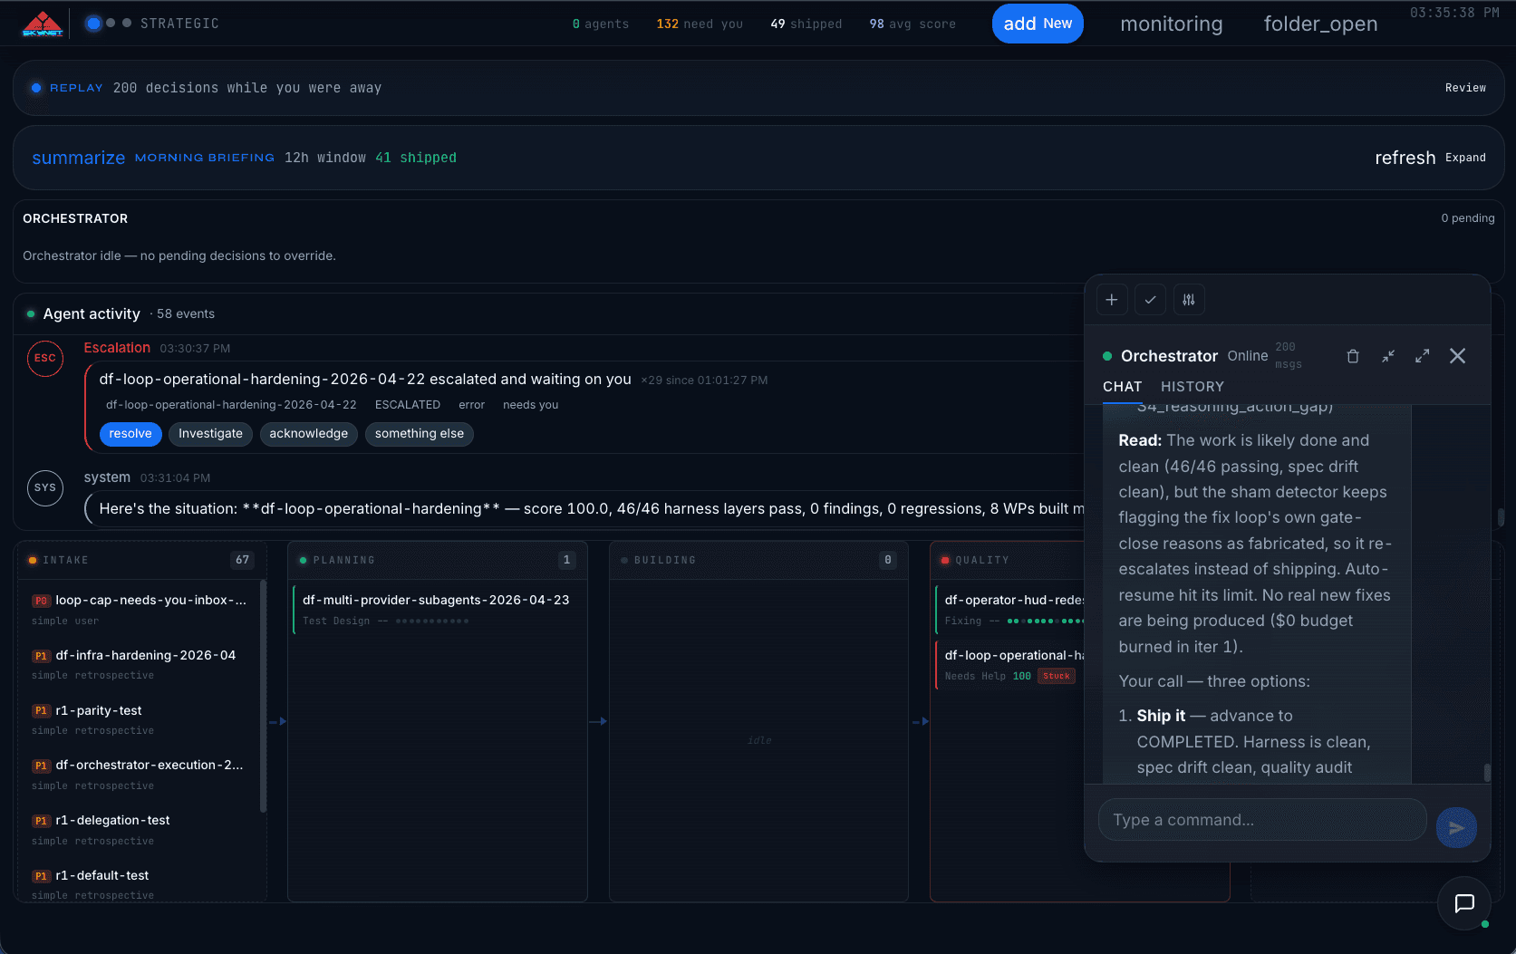Click the send message arrow button
The height and width of the screenshot is (954, 1516).
coord(1456,827)
